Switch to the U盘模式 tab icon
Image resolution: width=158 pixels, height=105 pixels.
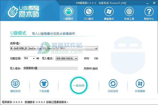(69, 11)
